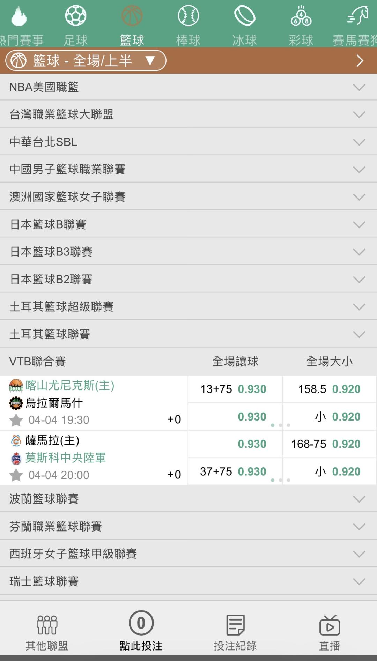This screenshot has width=377, height=661.
Task: Toggle favorite star for Samara match
Action: point(16,475)
